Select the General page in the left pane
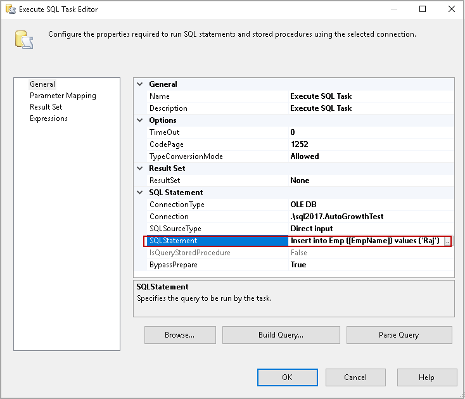Viewport: 465px width, 399px height. [42, 84]
